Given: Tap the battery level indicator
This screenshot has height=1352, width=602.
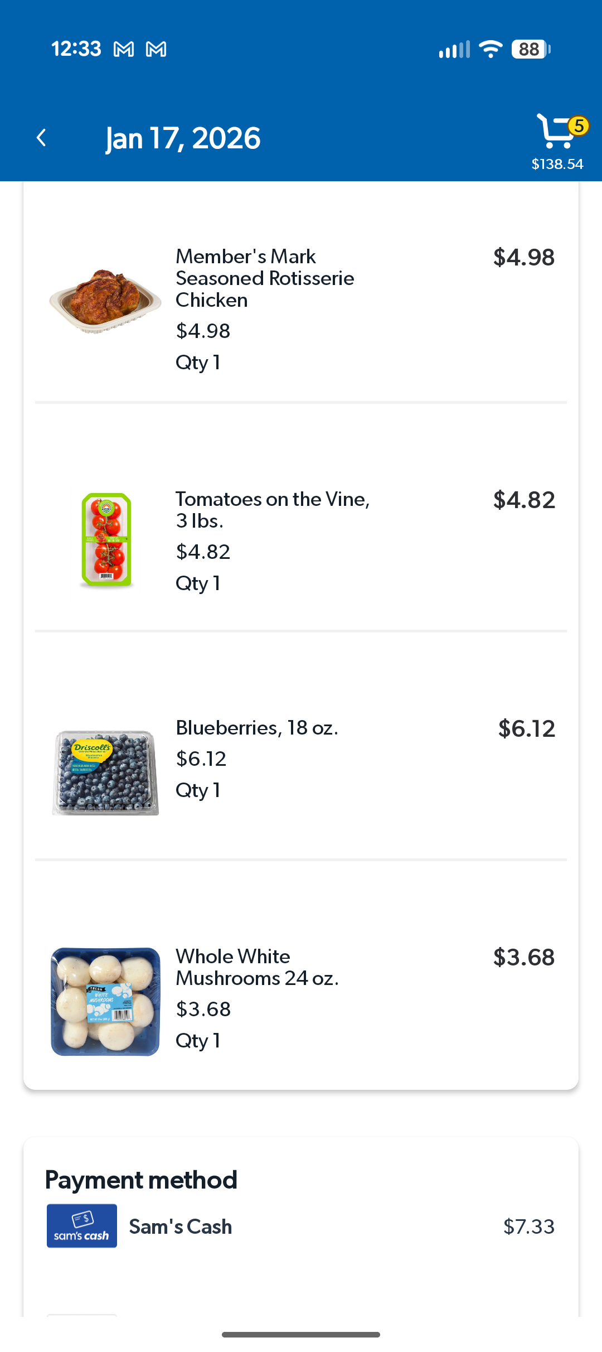Looking at the screenshot, I should point(530,49).
